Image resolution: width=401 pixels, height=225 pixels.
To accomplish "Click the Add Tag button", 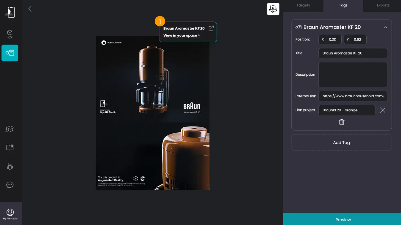I will coord(341,142).
